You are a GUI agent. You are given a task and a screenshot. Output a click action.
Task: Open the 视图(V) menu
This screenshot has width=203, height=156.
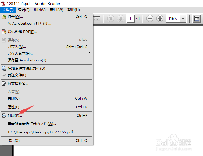(x=40, y=10)
